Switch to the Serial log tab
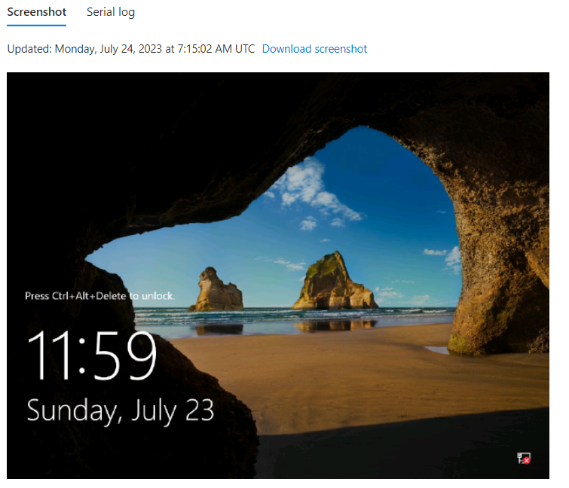 coord(111,12)
